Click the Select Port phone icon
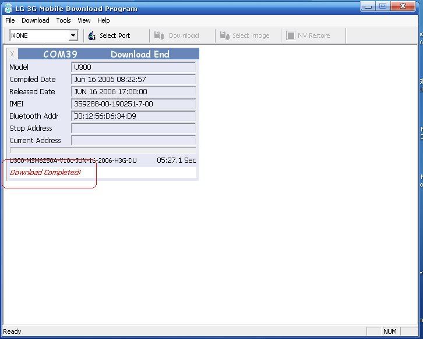423x339 pixels. click(92, 35)
